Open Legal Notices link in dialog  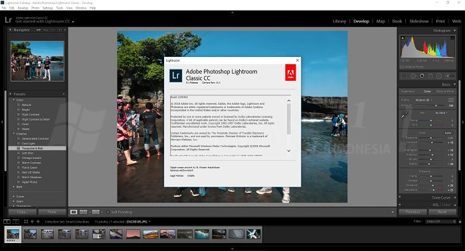[177, 176]
